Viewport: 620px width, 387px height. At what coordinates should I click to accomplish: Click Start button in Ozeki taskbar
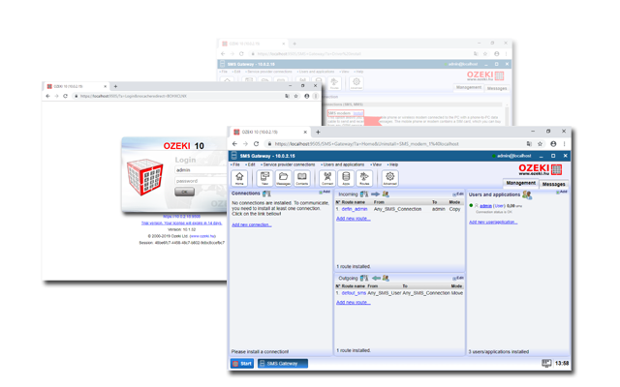point(242,364)
